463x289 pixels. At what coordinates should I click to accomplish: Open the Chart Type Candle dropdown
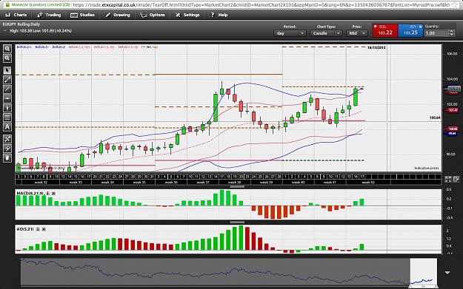[326, 33]
